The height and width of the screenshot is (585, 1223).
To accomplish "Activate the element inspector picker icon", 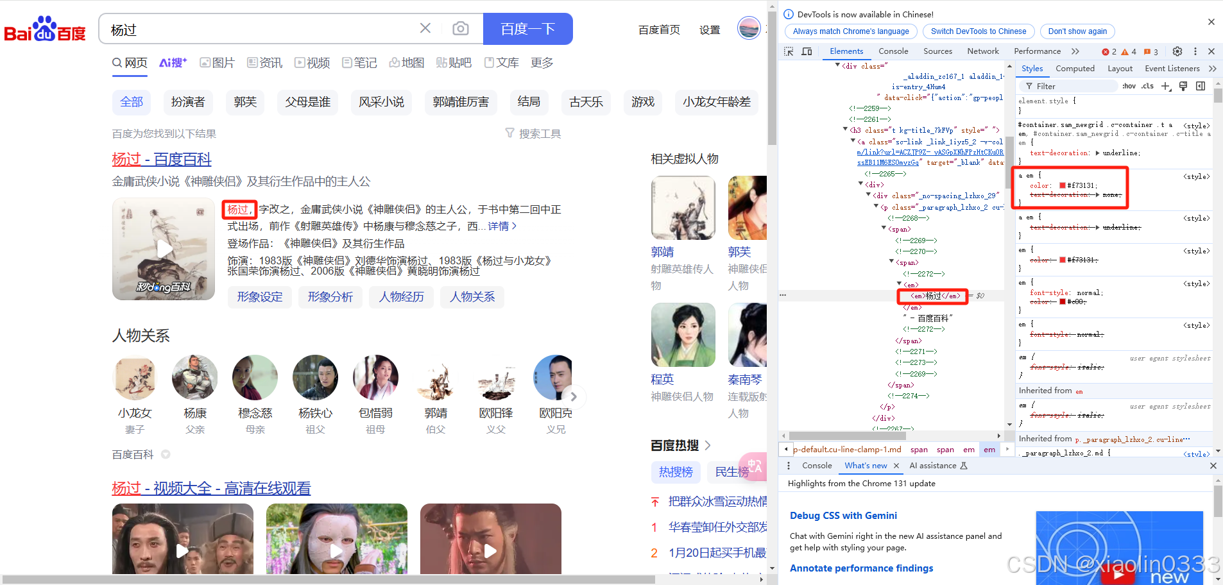I will click(789, 51).
